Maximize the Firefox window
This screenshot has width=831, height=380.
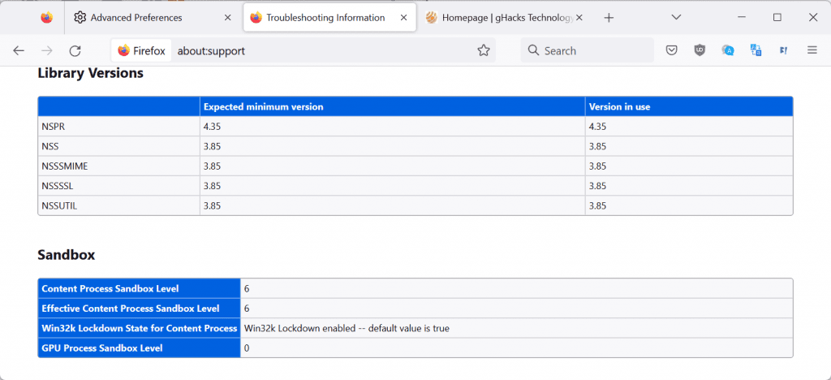777,18
